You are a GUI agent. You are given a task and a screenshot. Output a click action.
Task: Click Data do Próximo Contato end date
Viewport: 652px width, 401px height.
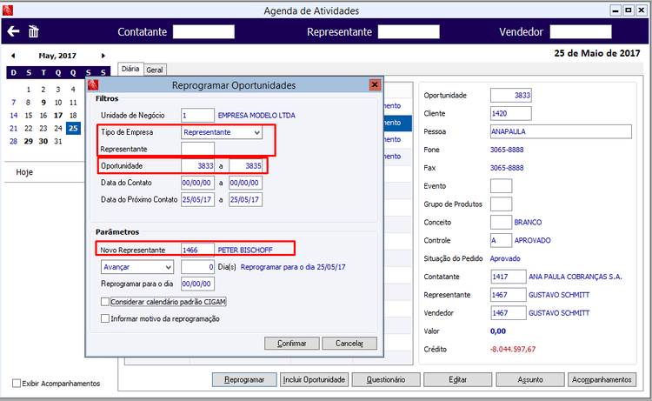(x=246, y=200)
